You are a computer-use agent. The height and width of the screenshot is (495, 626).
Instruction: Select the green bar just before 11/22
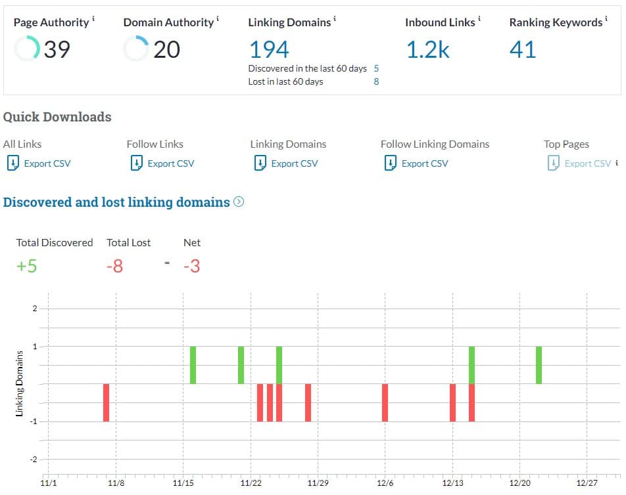click(241, 365)
